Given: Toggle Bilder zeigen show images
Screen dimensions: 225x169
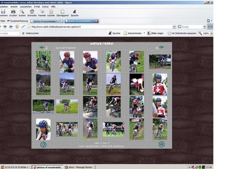Looking at the screenshot, I should pos(155,33).
